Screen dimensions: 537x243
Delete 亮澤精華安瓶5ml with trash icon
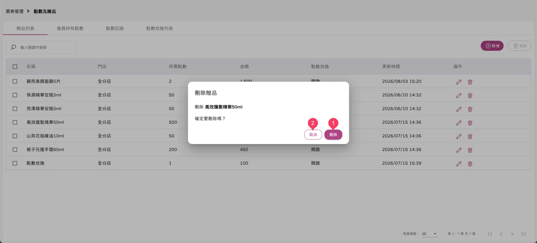[x=470, y=109]
